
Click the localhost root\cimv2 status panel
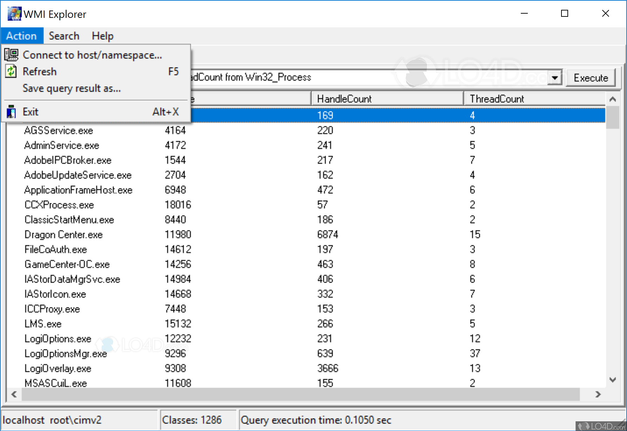pos(79,420)
